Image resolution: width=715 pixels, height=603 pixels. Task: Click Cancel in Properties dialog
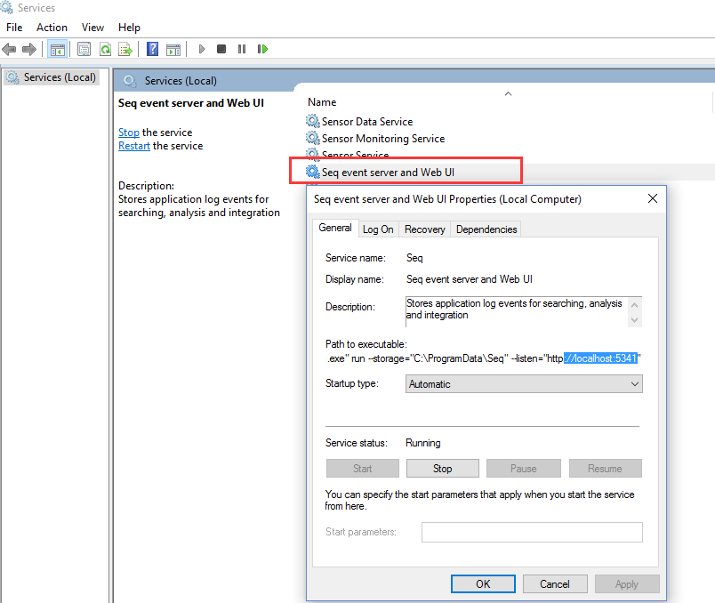coord(555,583)
